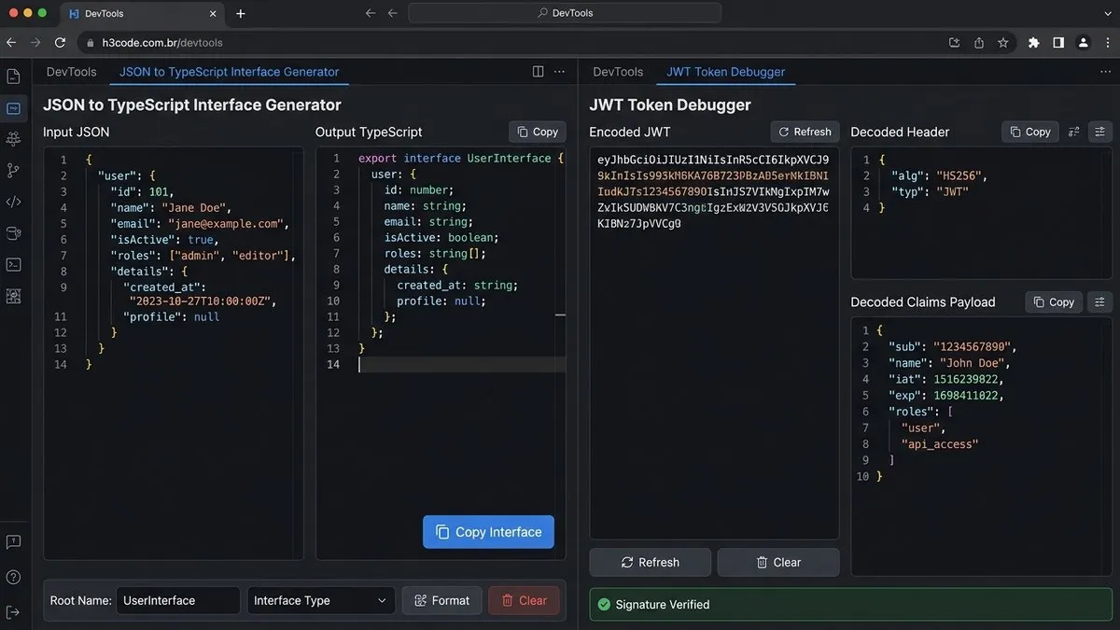Click the Signature Verified status banner

point(850,605)
